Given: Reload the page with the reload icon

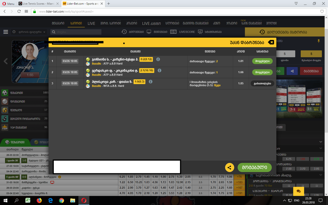Looking at the screenshot, I should (x=19, y=11).
